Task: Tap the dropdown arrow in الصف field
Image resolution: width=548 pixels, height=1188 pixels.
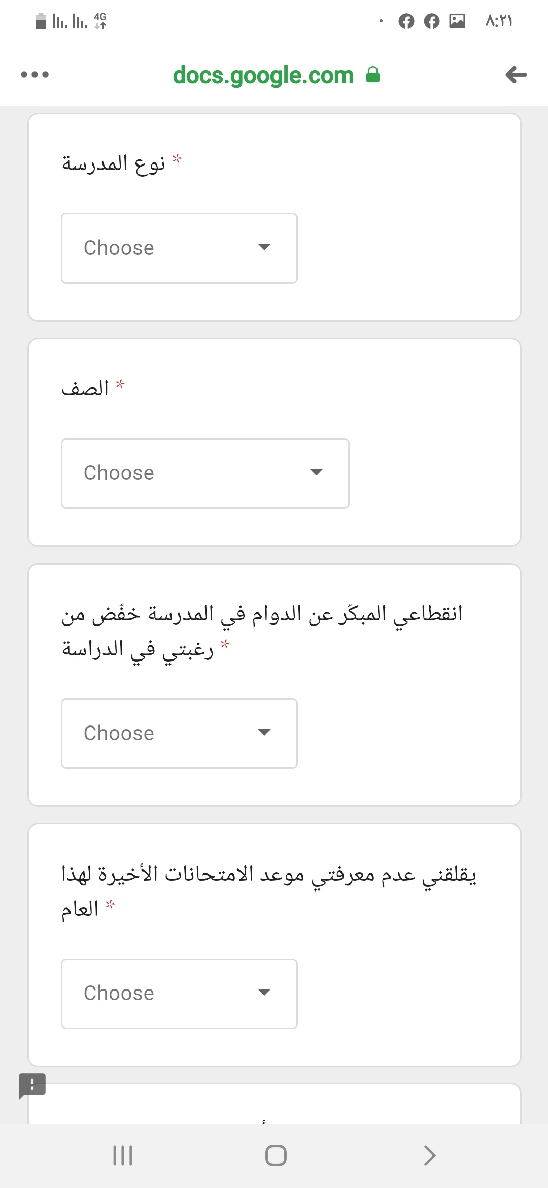Action: tap(316, 472)
